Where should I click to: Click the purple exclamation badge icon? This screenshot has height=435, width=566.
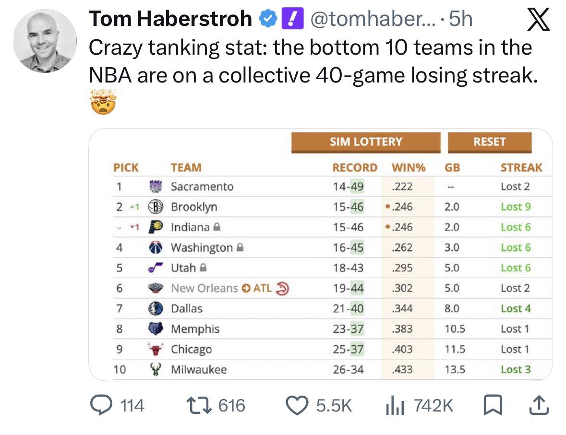[293, 18]
